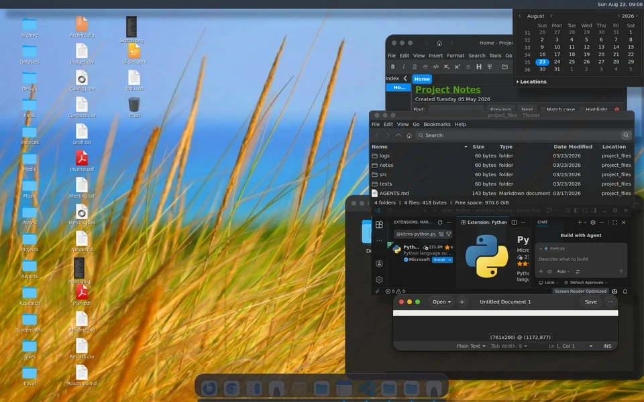644x402 pixels.
Task: Expand the Locations section in calendar
Action: (x=531, y=82)
